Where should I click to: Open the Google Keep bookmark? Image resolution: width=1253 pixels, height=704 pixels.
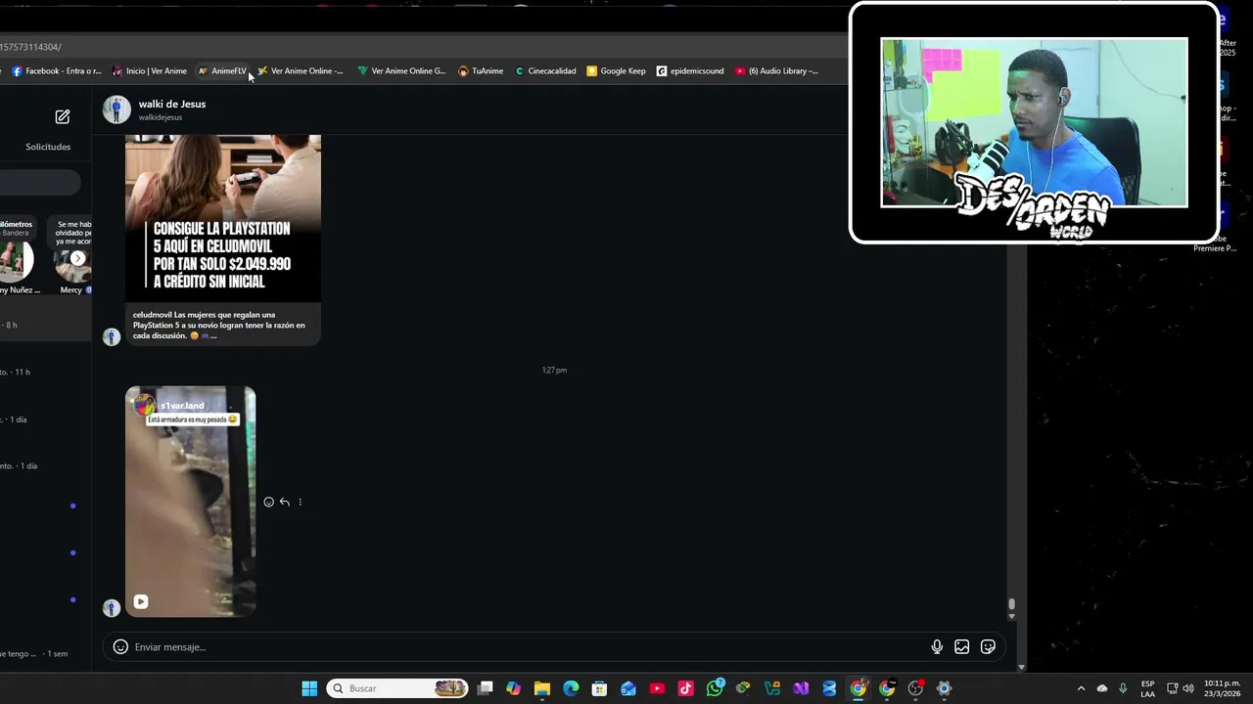616,70
